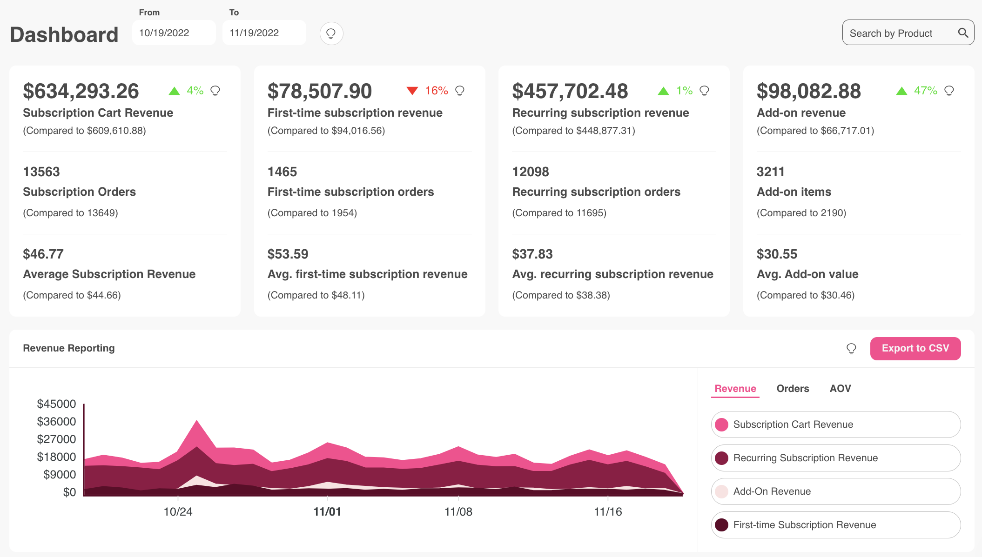This screenshot has width=982, height=557.
Task: Open the To date picker
Action: point(264,33)
